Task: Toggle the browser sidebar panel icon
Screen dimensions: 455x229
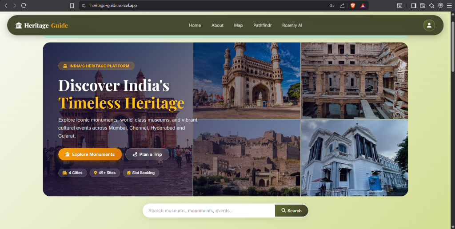Action: (414, 5)
